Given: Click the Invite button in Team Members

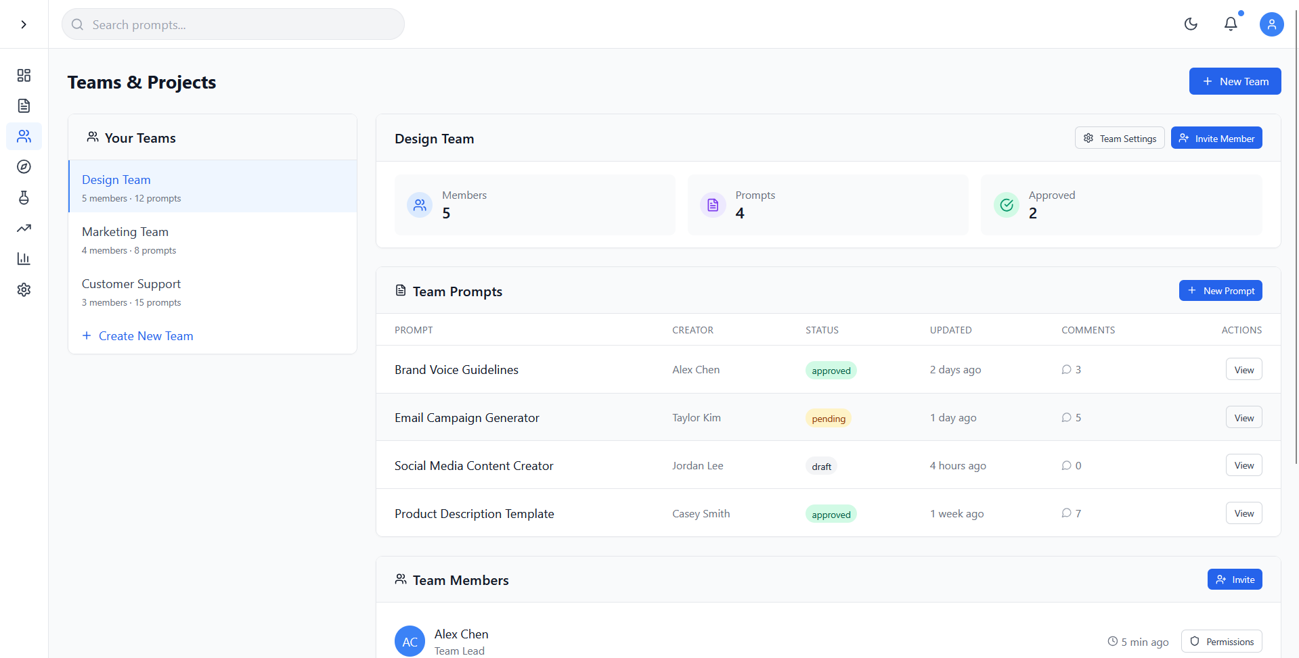Looking at the screenshot, I should (x=1235, y=580).
